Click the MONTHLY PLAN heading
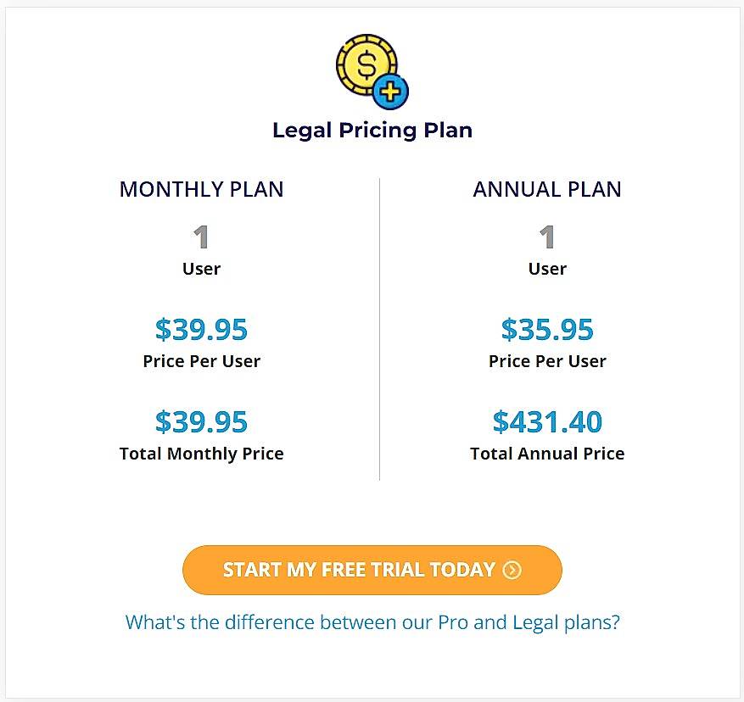This screenshot has height=702, width=744. point(201,189)
